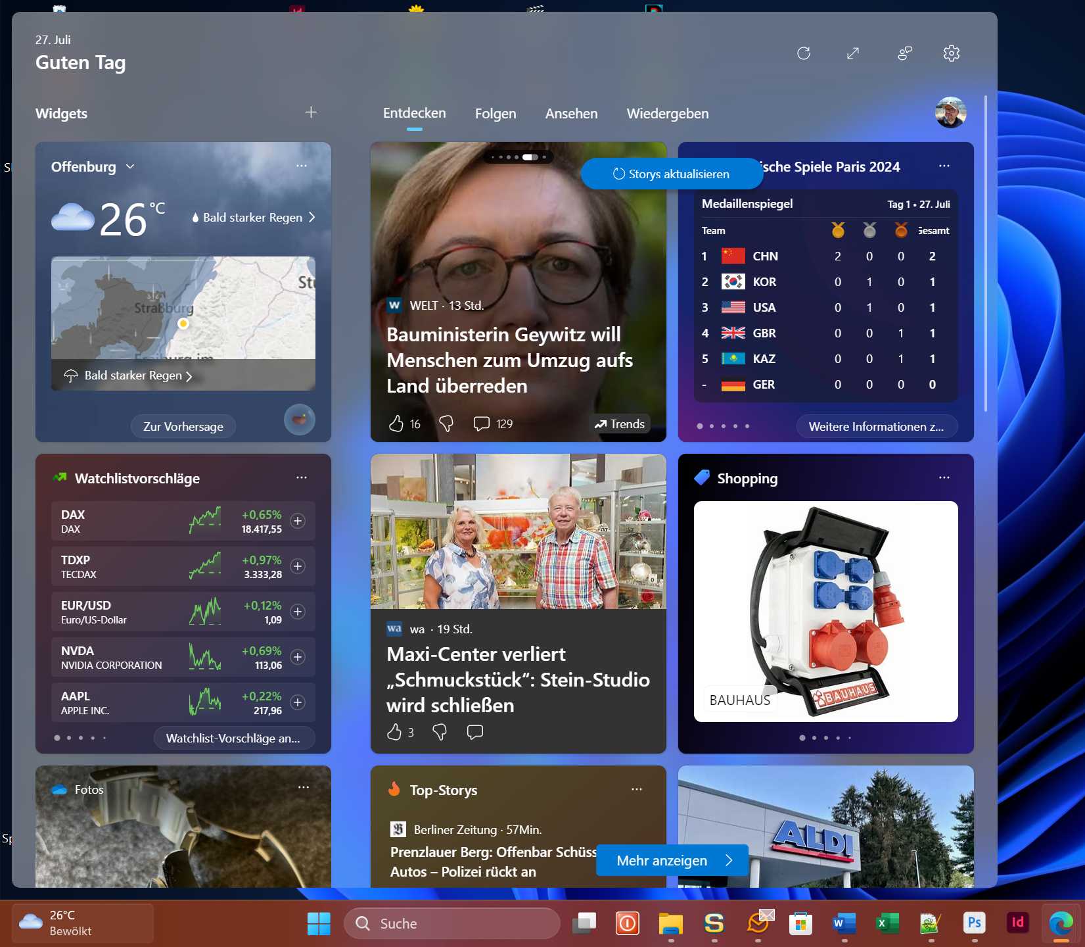This screenshot has width=1085, height=947.
Task: Open the widgets settings gear
Action: [950, 53]
